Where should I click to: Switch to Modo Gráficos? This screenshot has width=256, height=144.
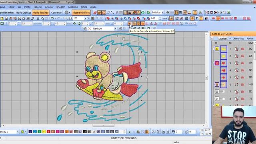coord(23,12)
